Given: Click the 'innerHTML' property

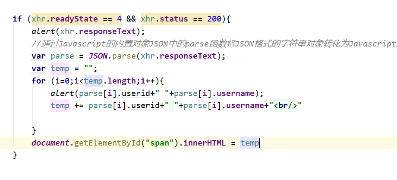Looking at the screenshot, I should pos(205,143).
